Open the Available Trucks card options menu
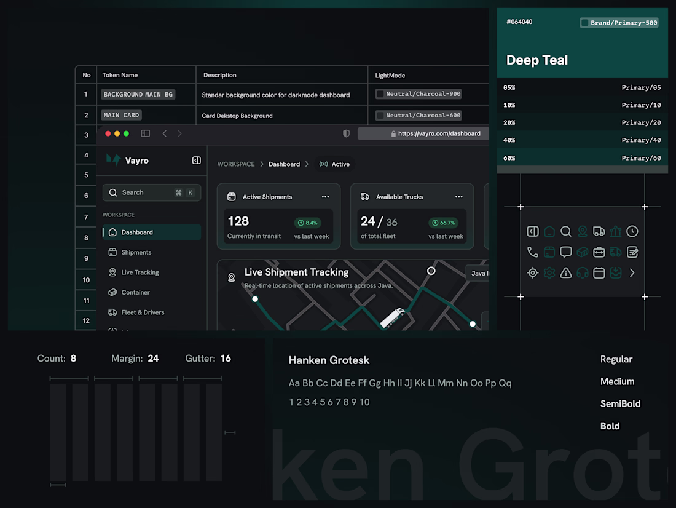 (x=458, y=197)
